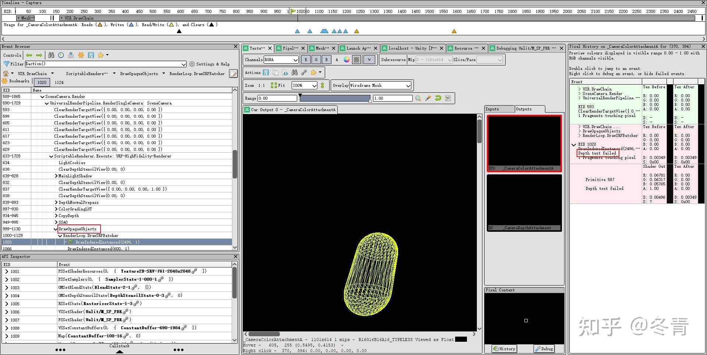Export events with save icon in Event Browser
The width and height of the screenshot is (707, 355).
91,55
